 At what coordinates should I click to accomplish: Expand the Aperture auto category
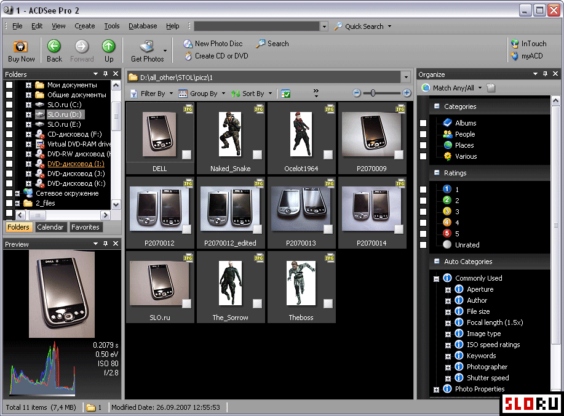pyautogui.click(x=448, y=290)
